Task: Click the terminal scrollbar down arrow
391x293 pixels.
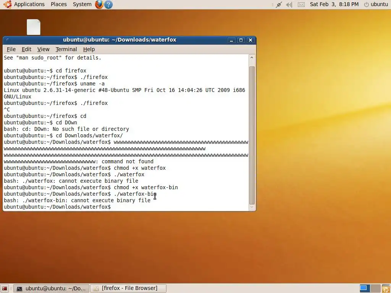Action: point(252,207)
